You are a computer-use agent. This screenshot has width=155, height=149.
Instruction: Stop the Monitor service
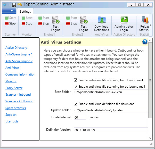tap(27, 23)
